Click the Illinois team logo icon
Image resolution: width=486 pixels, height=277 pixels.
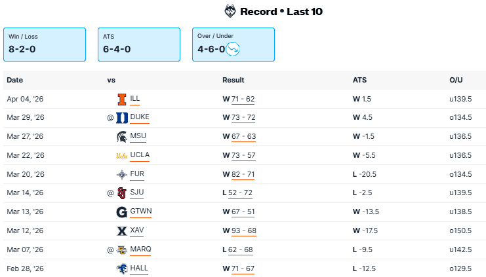click(x=121, y=99)
